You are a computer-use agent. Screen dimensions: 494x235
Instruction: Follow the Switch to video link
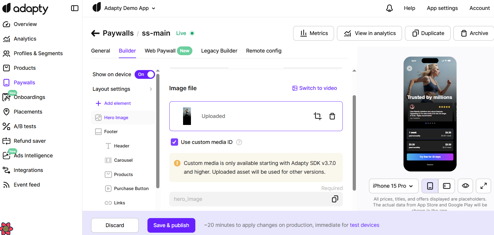(315, 88)
